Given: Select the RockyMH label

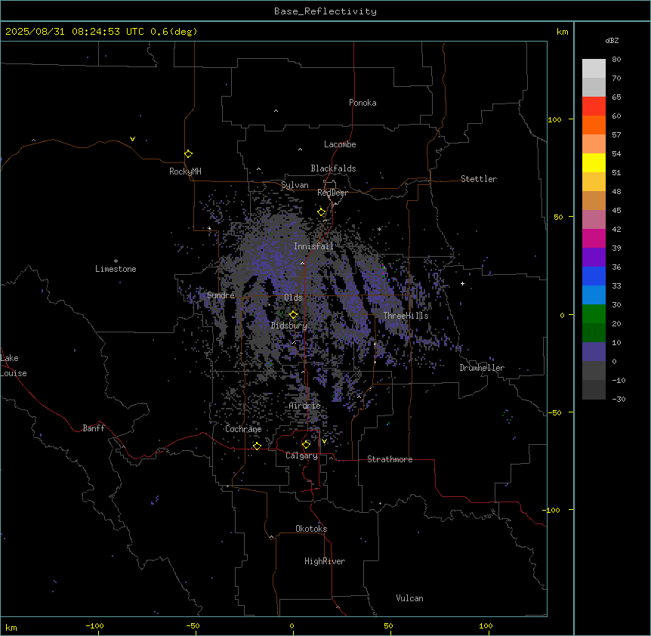Looking at the screenshot, I should click(x=185, y=171).
